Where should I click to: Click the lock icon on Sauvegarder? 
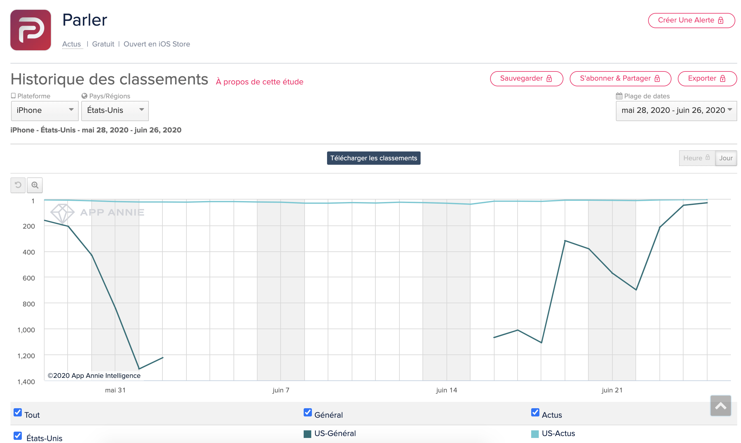tap(549, 79)
